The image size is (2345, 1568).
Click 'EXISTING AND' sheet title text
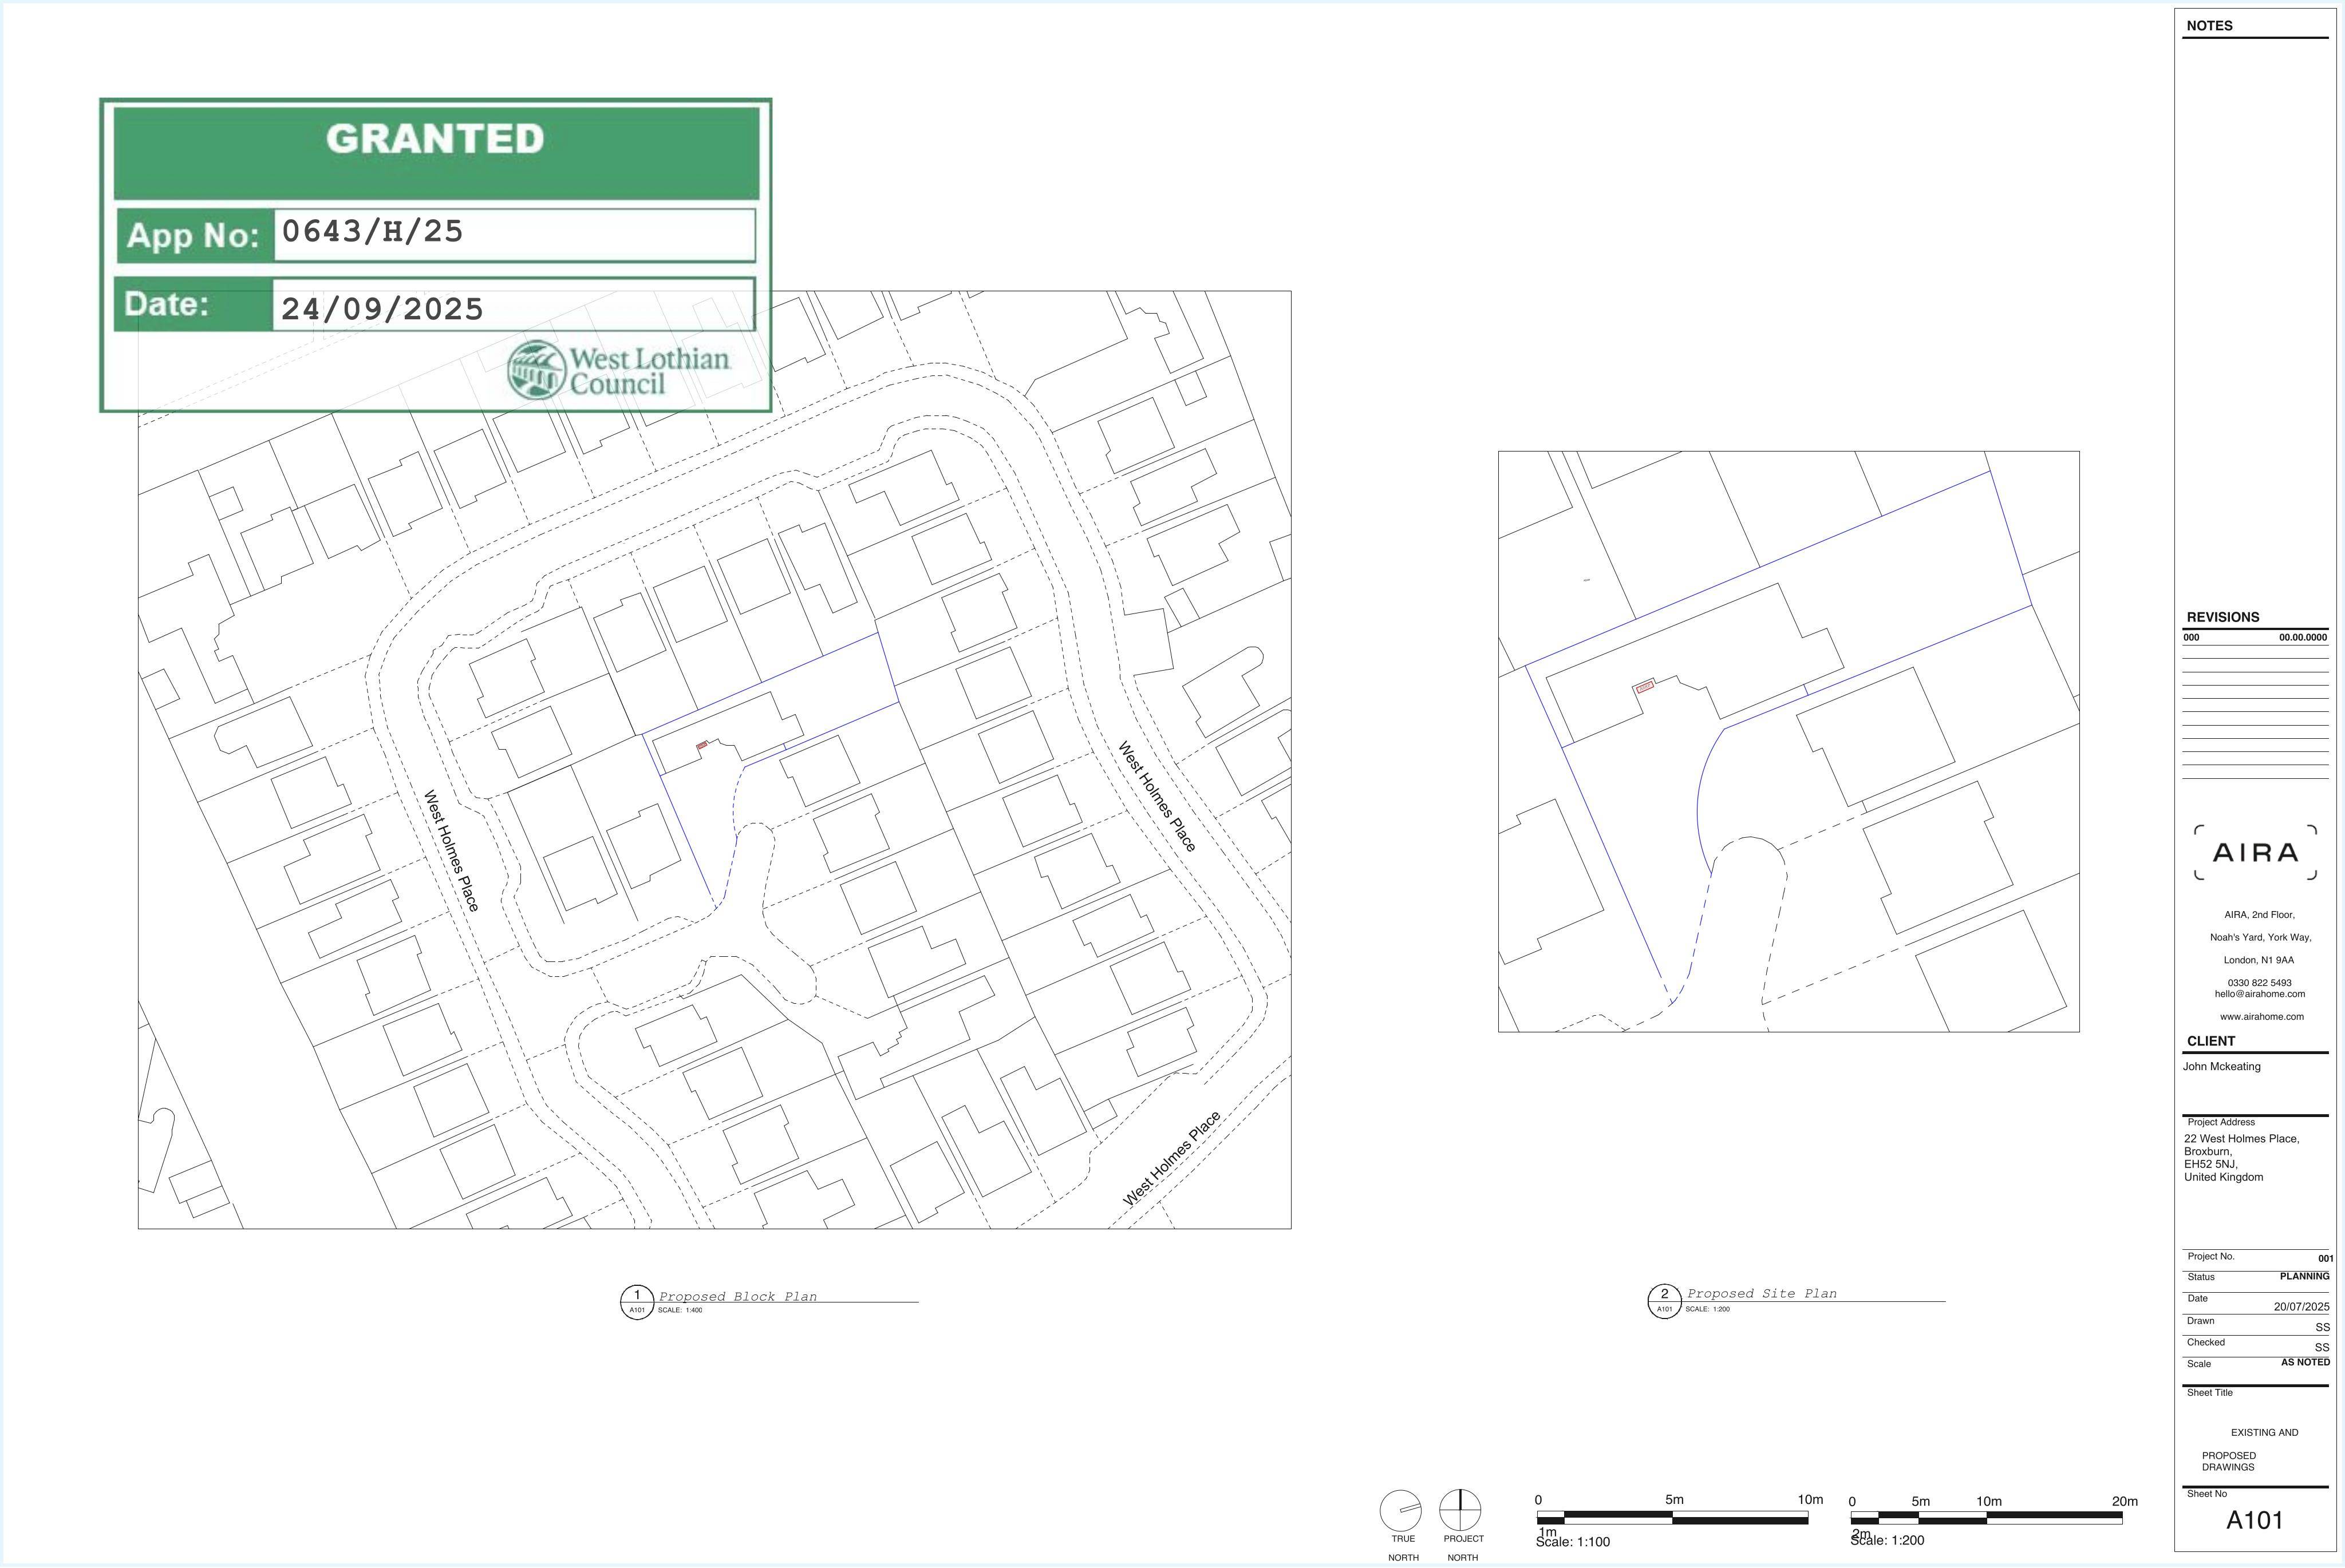[2264, 1433]
